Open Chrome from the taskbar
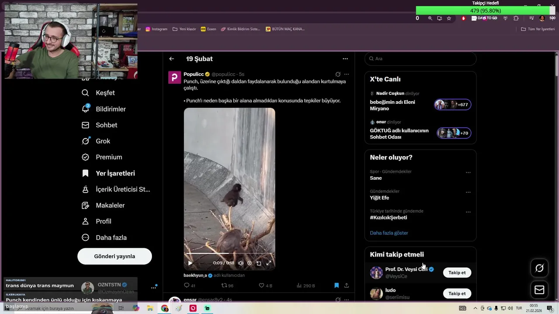The image size is (559, 314). coord(165,308)
